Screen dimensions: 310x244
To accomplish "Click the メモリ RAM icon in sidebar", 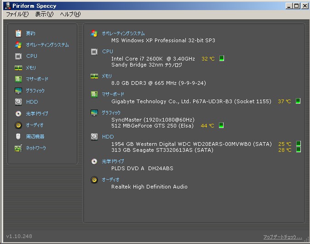I will (18, 68).
